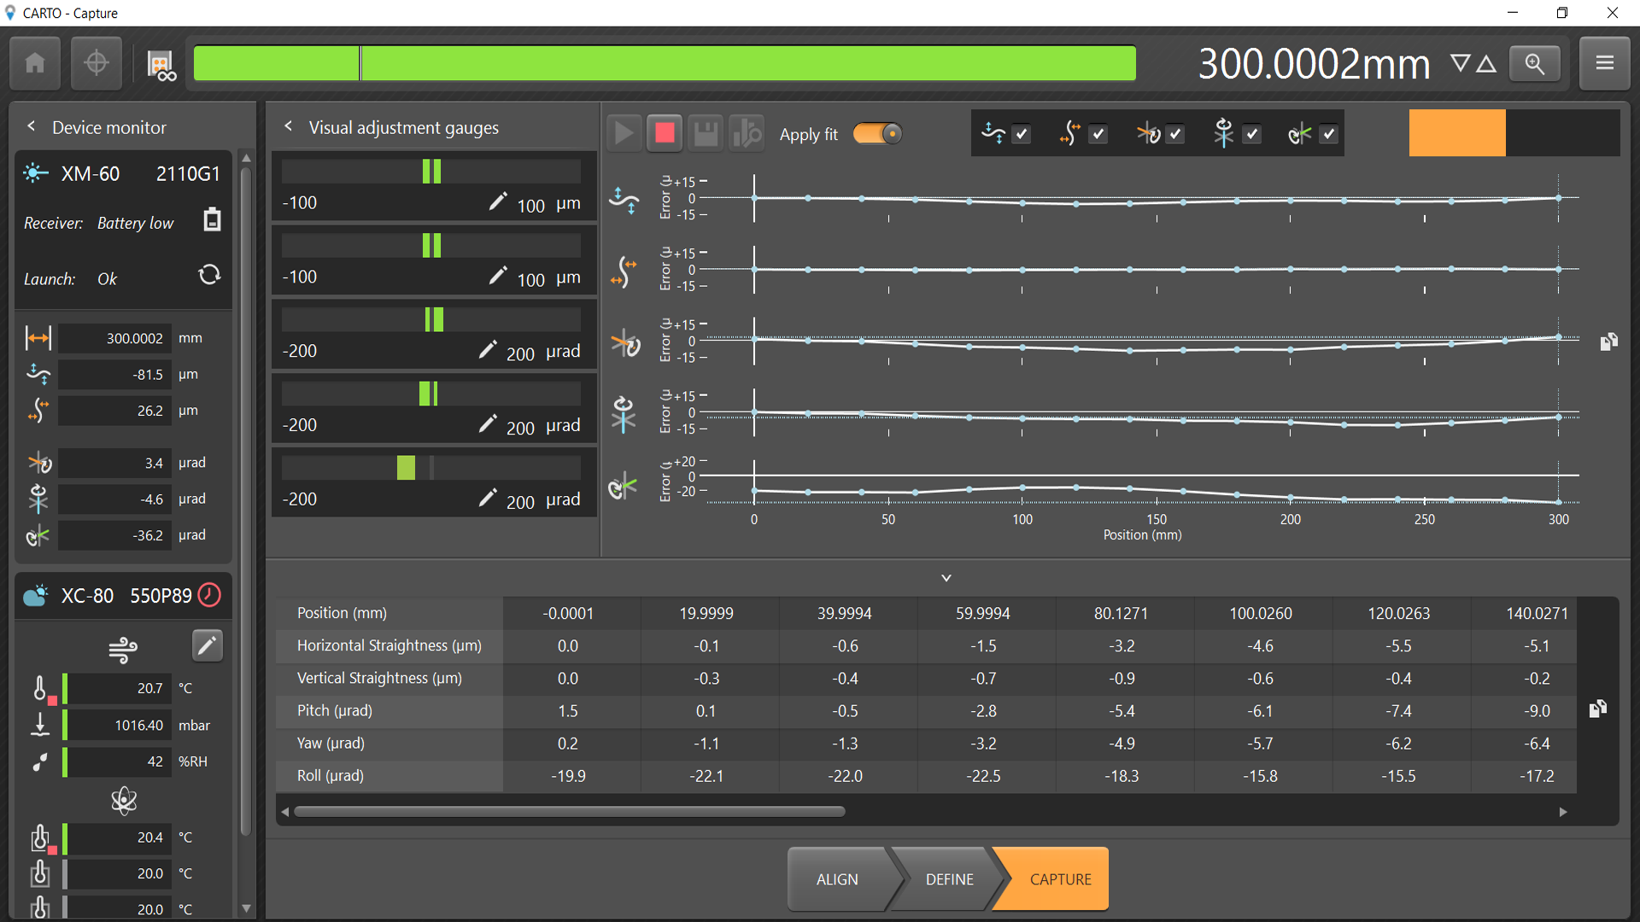Uncheck the horizontal straightness channel checkbox
The image size is (1640, 922).
click(1022, 134)
